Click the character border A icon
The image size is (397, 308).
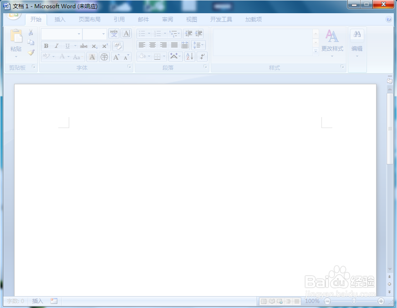coord(126,33)
